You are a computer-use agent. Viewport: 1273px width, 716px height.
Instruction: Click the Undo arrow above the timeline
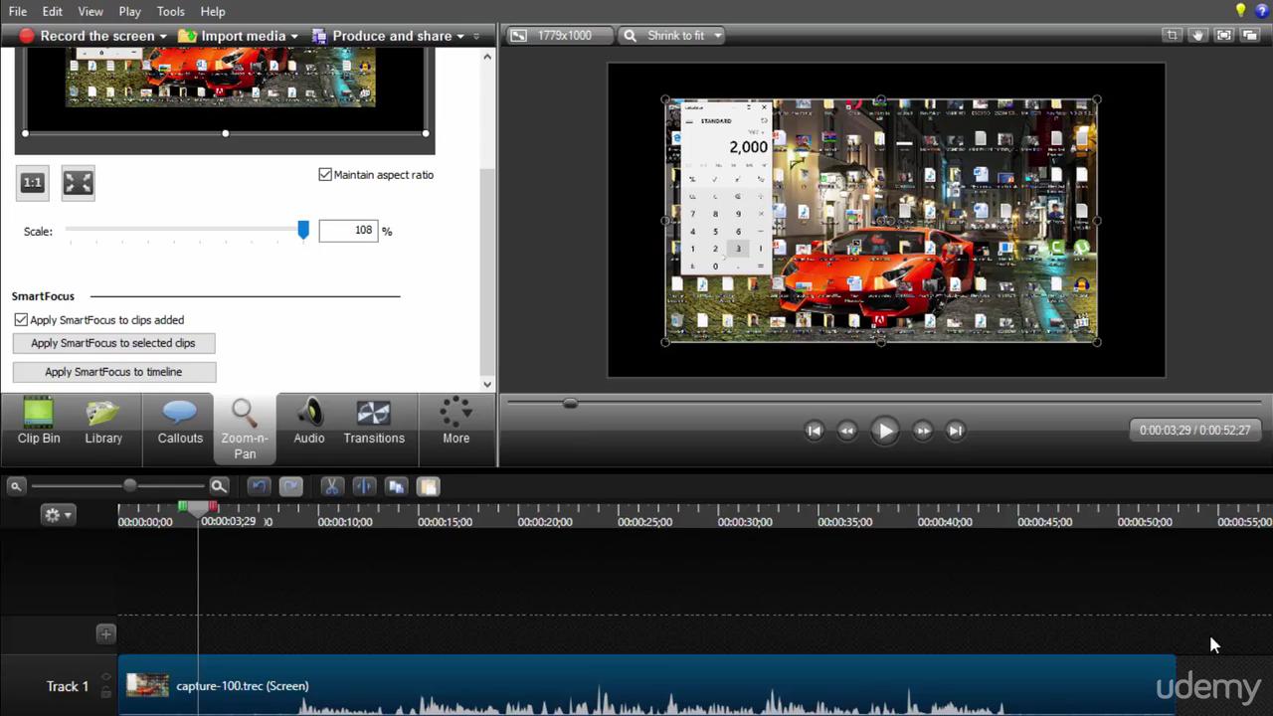point(258,486)
